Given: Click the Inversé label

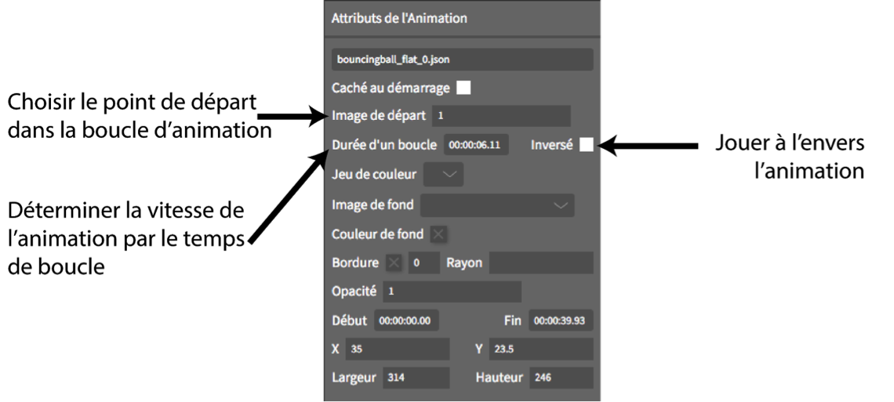Looking at the screenshot, I should coord(551,145).
